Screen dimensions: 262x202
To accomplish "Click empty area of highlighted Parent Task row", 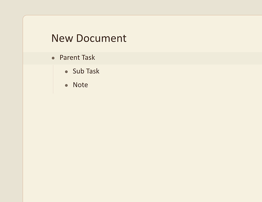I will coord(177,58).
